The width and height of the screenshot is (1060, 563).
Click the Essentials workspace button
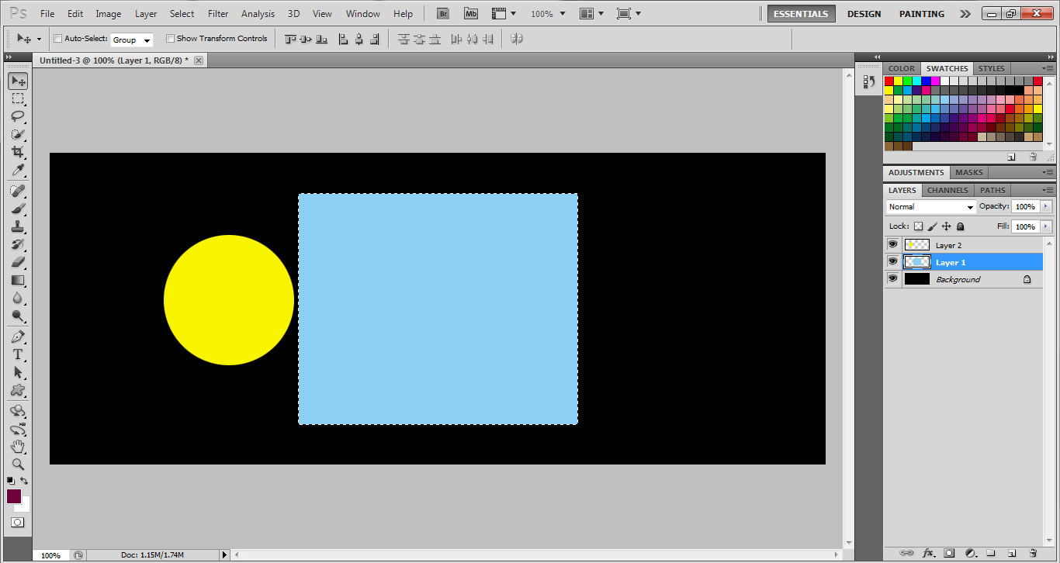click(x=802, y=14)
